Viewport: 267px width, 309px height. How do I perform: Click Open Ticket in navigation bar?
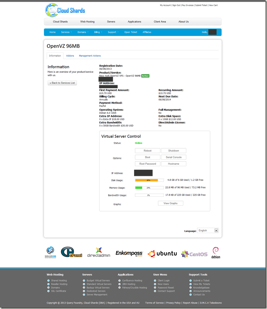coord(131,32)
